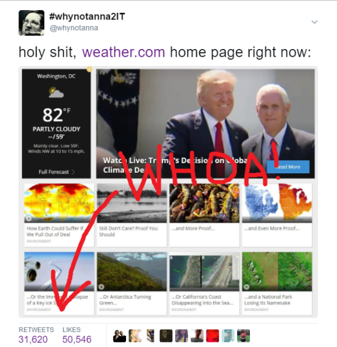Viewport: 337px width, 347px height.
Task: Open the '...and Even More Proof' map thumbnail
Action: (277, 203)
